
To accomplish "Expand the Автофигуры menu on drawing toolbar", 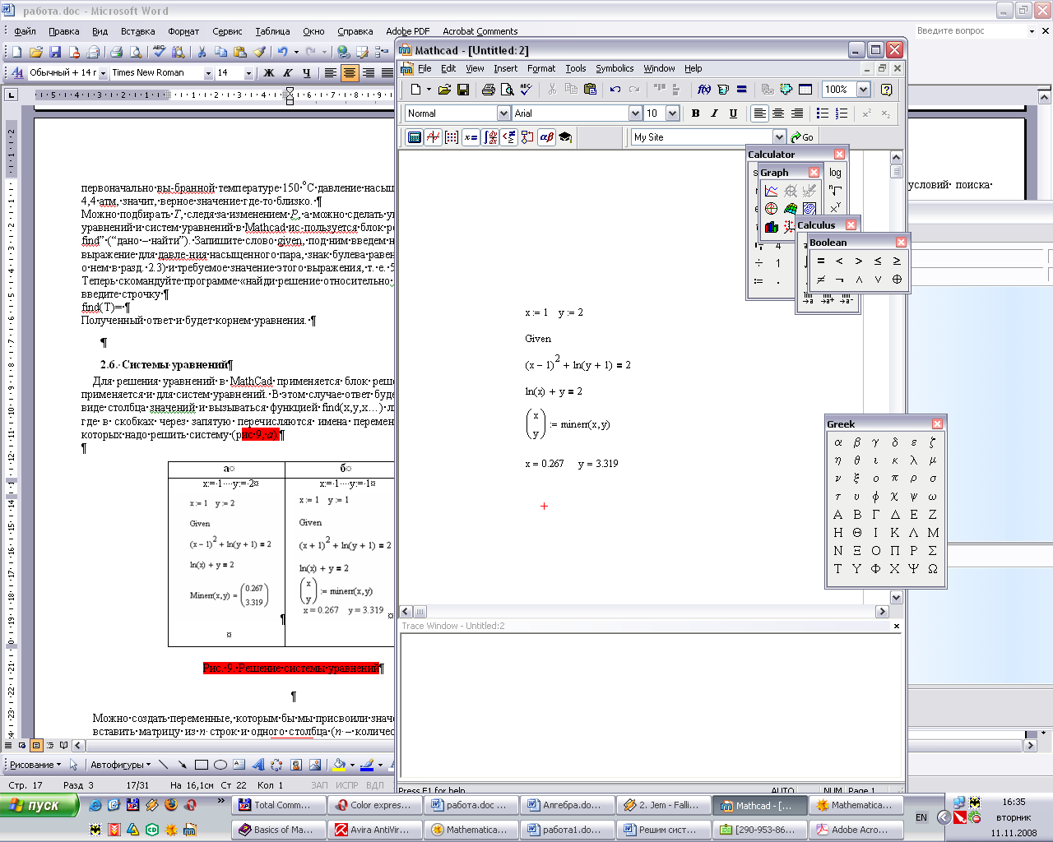I will click(x=120, y=765).
